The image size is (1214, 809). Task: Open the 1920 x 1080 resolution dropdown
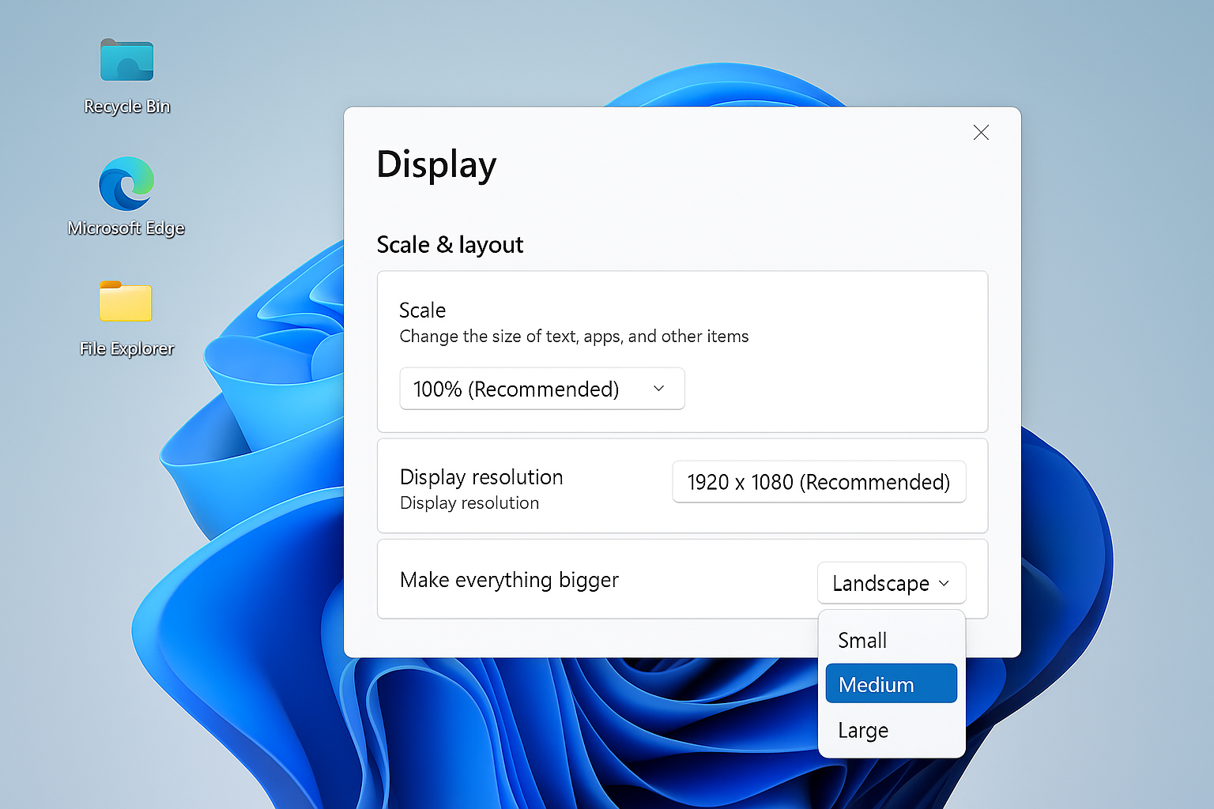point(819,482)
